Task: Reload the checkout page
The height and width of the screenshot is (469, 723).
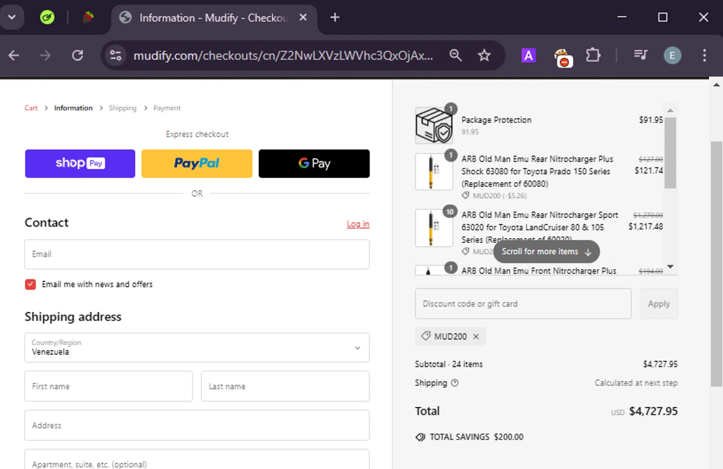Action: click(x=78, y=55)
